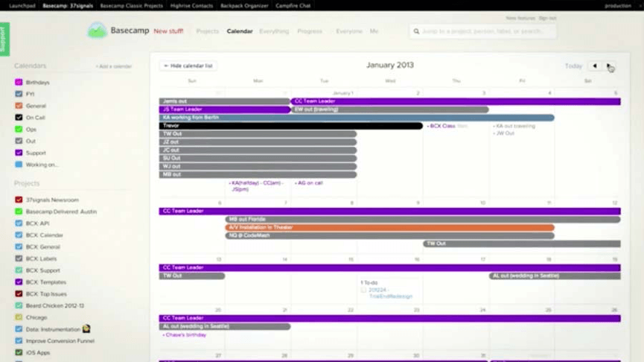Viewport: 644px width, 362px height.
Task: Open the AG on call event
Action: tap(309, 182)
